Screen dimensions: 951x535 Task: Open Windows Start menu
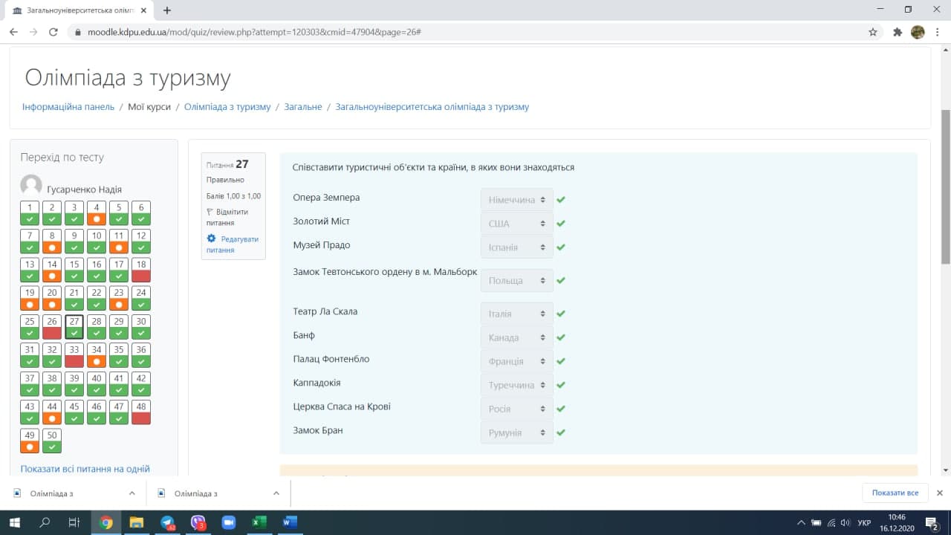(15, 522)
